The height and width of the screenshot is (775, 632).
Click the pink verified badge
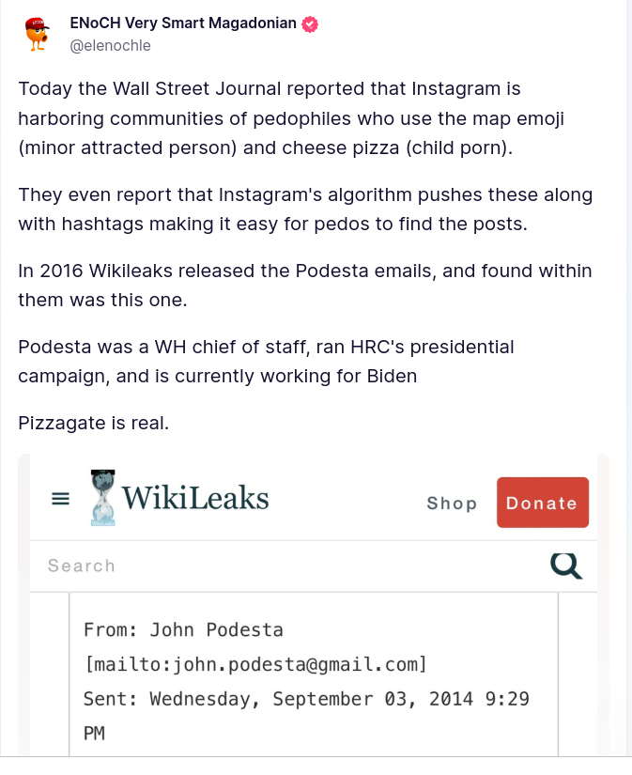tap(310, 24)
